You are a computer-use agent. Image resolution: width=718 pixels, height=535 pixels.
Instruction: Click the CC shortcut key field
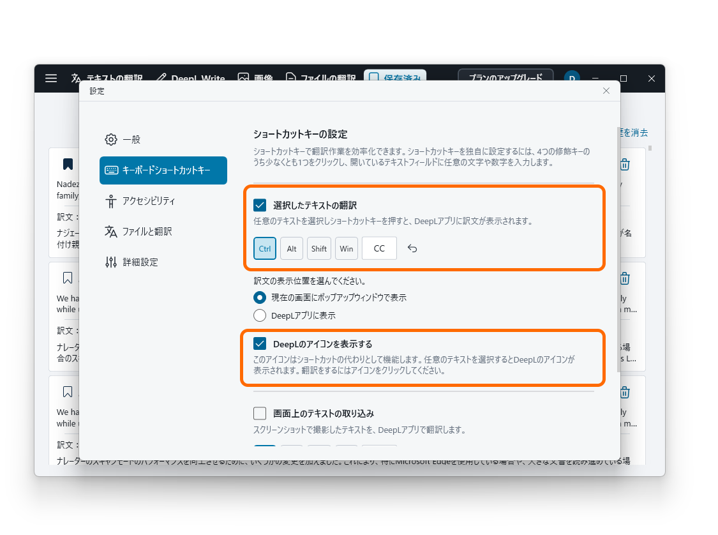(379, 248)
